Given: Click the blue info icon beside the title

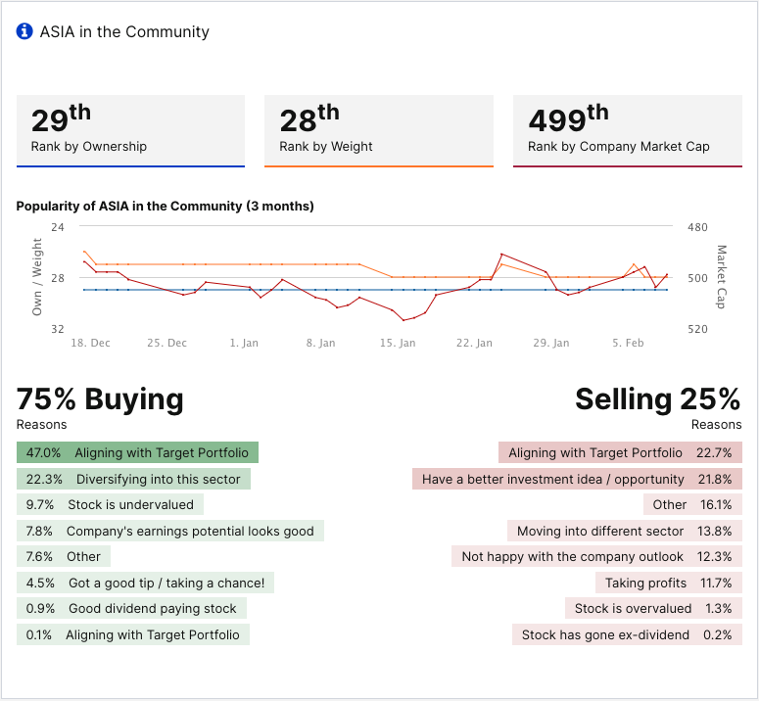Looking at the screenshot, I should coord(24,31).
